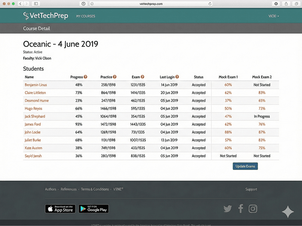Open the Instagram icon in footer
The width and height of the screenshot is (302, 226).
[253, 209]
